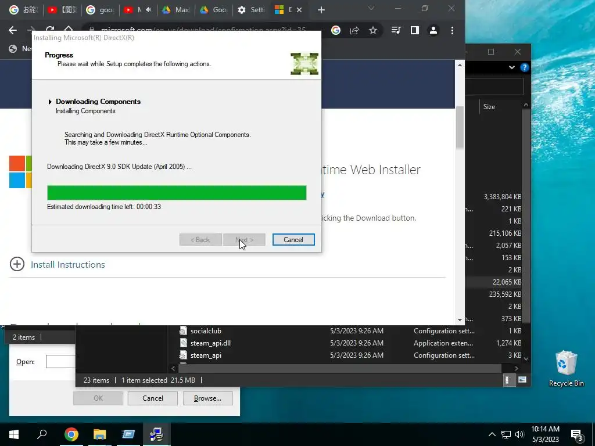Image resolution: width=595 pixels, height=446 pixels.
Task: Open volume speaker tray icon
Action: (x=519, y=434)
